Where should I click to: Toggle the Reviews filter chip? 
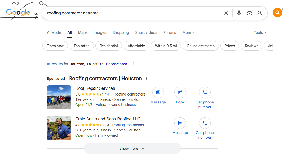(x=251, y=46)
